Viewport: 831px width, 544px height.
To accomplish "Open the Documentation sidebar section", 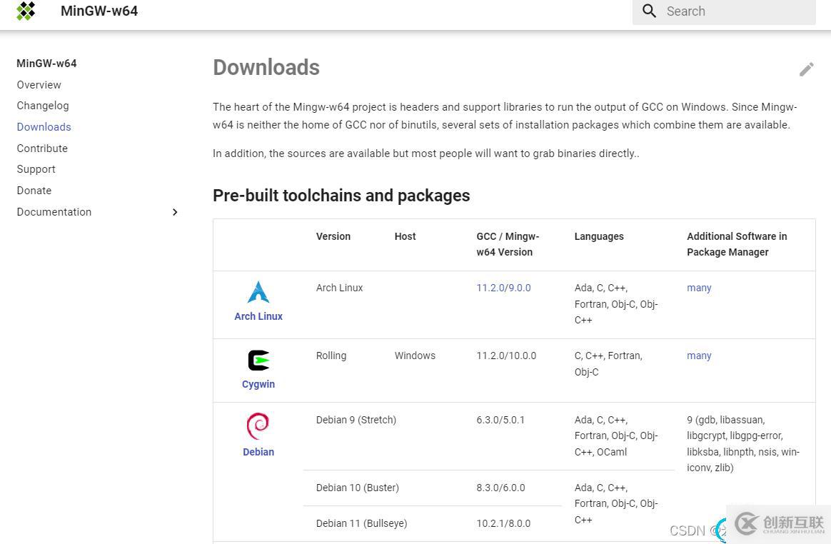I will [x=54, y=212].
